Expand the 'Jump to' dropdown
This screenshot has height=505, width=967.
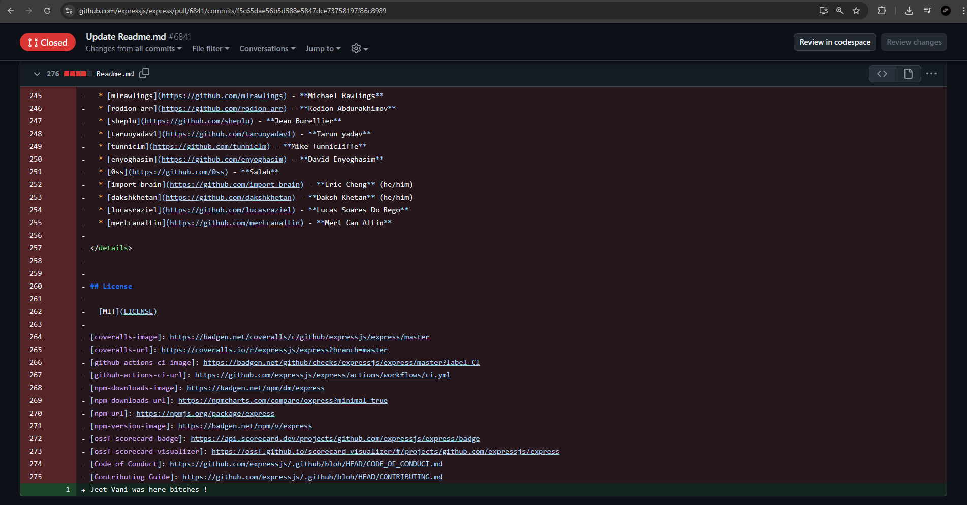[x=323, y=48]
